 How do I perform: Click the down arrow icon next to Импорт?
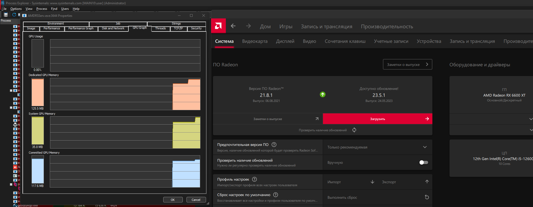click(x=372, y=182)
